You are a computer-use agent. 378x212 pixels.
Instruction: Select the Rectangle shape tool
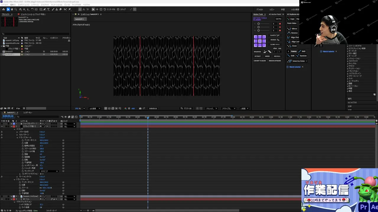pos(40,9)
